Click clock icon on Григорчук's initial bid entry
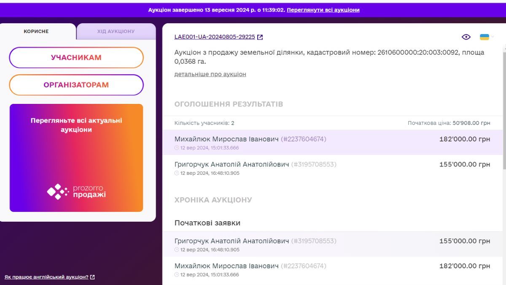The width and height of the screenshot is (506, 285). pos(177,250)
